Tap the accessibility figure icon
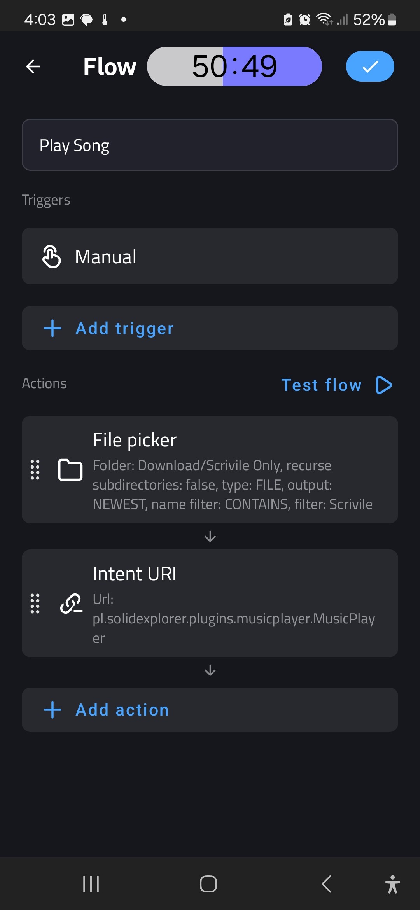Viewport: 420px width, 910px height. (392, 884)
